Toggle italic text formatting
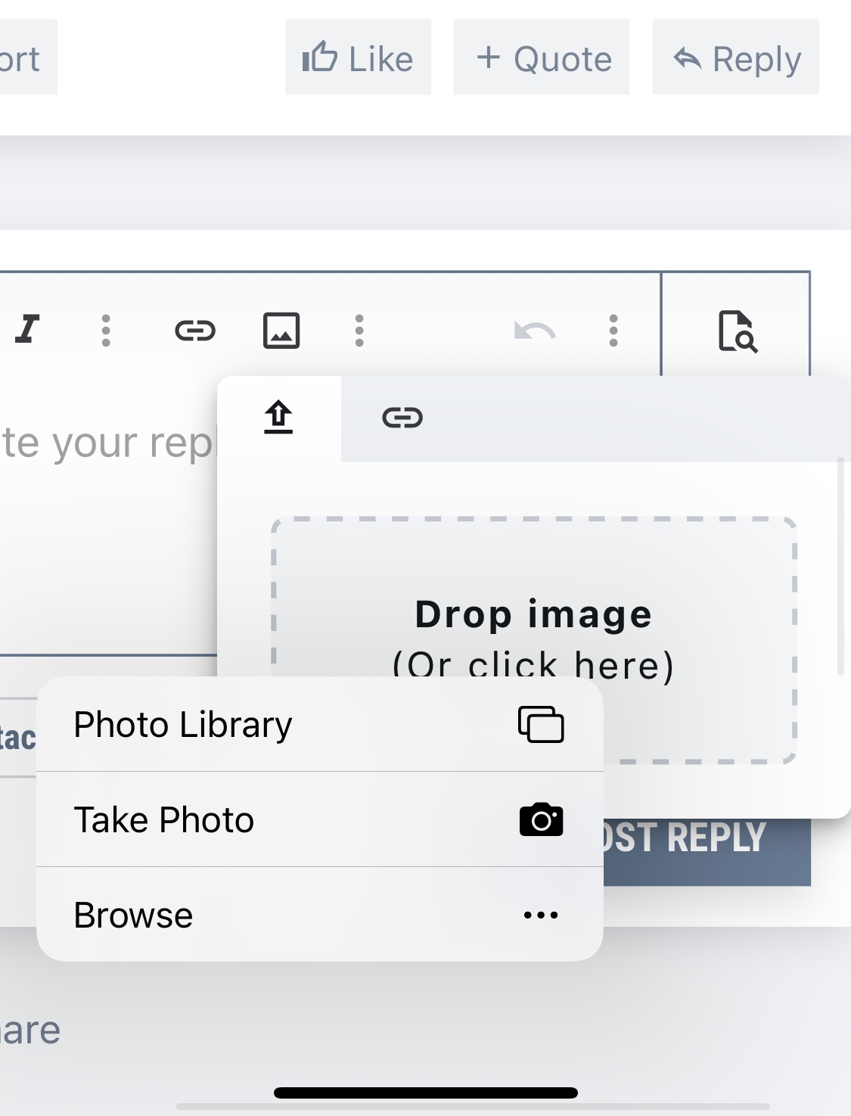 pyautogui.click(x=28, y=330)
